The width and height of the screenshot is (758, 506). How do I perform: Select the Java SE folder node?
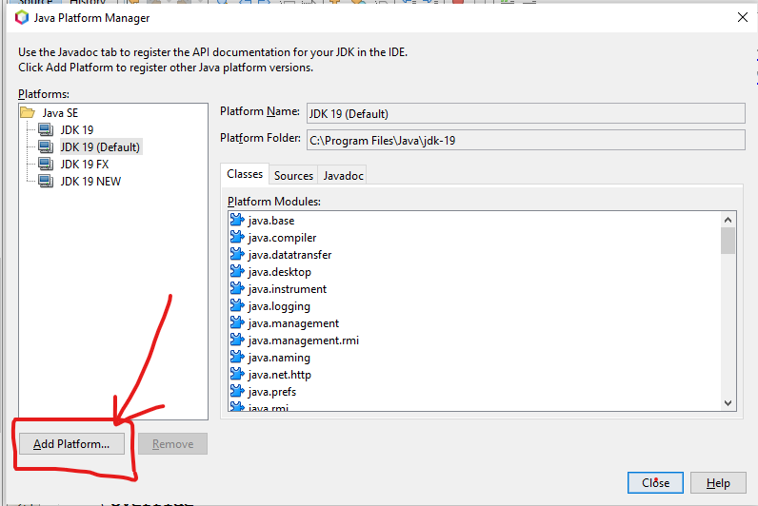(60, 113)
